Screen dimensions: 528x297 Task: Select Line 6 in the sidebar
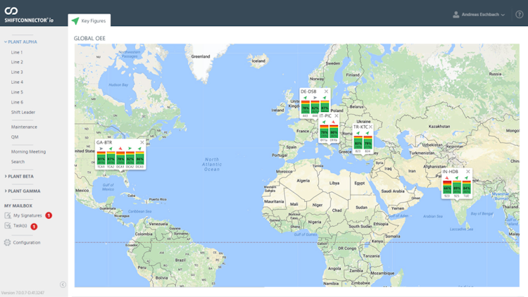pos(17,102)
